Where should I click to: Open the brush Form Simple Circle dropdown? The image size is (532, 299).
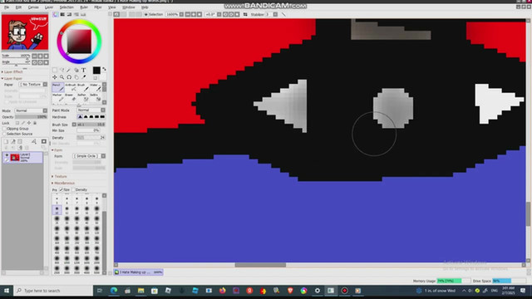click(89, 156)
